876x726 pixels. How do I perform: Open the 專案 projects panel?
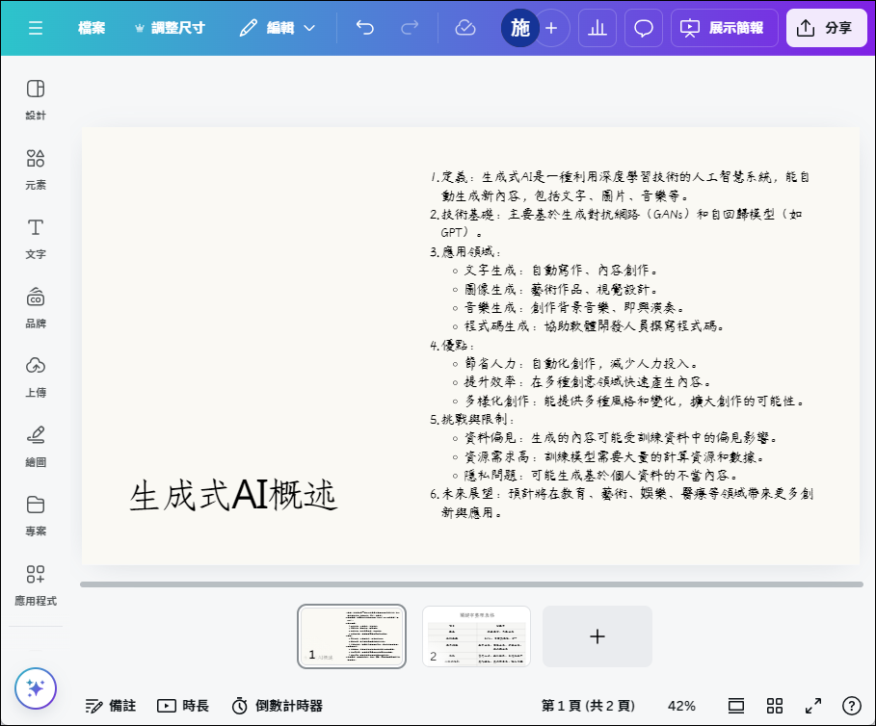point(36,516)
